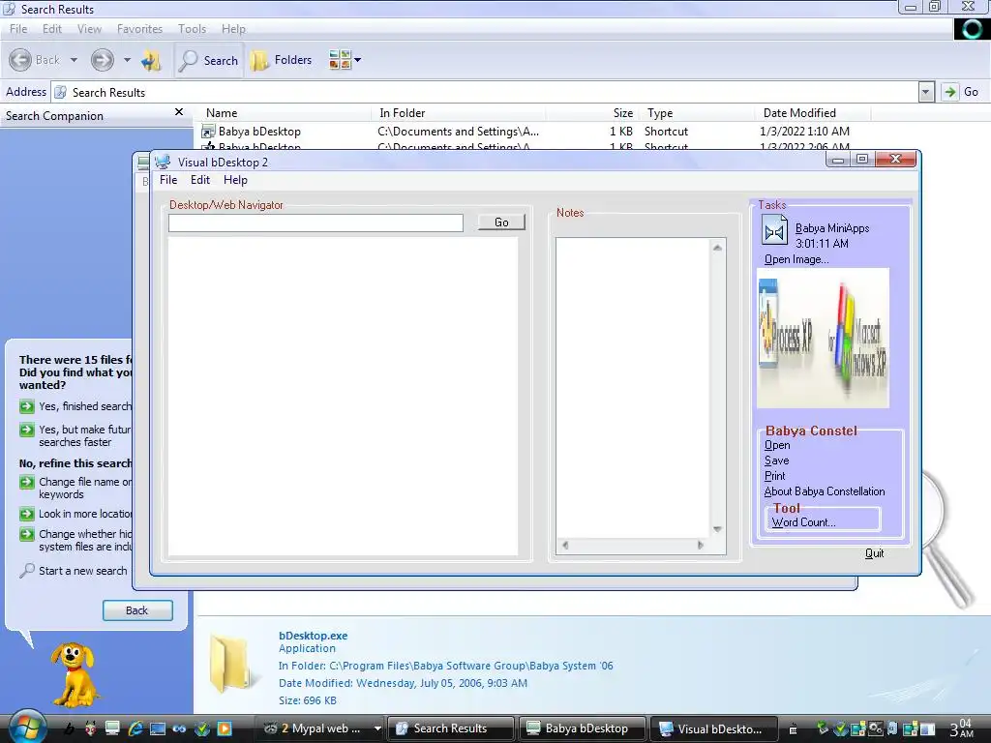Open Mypal web taskbar group

coord(321,728)
